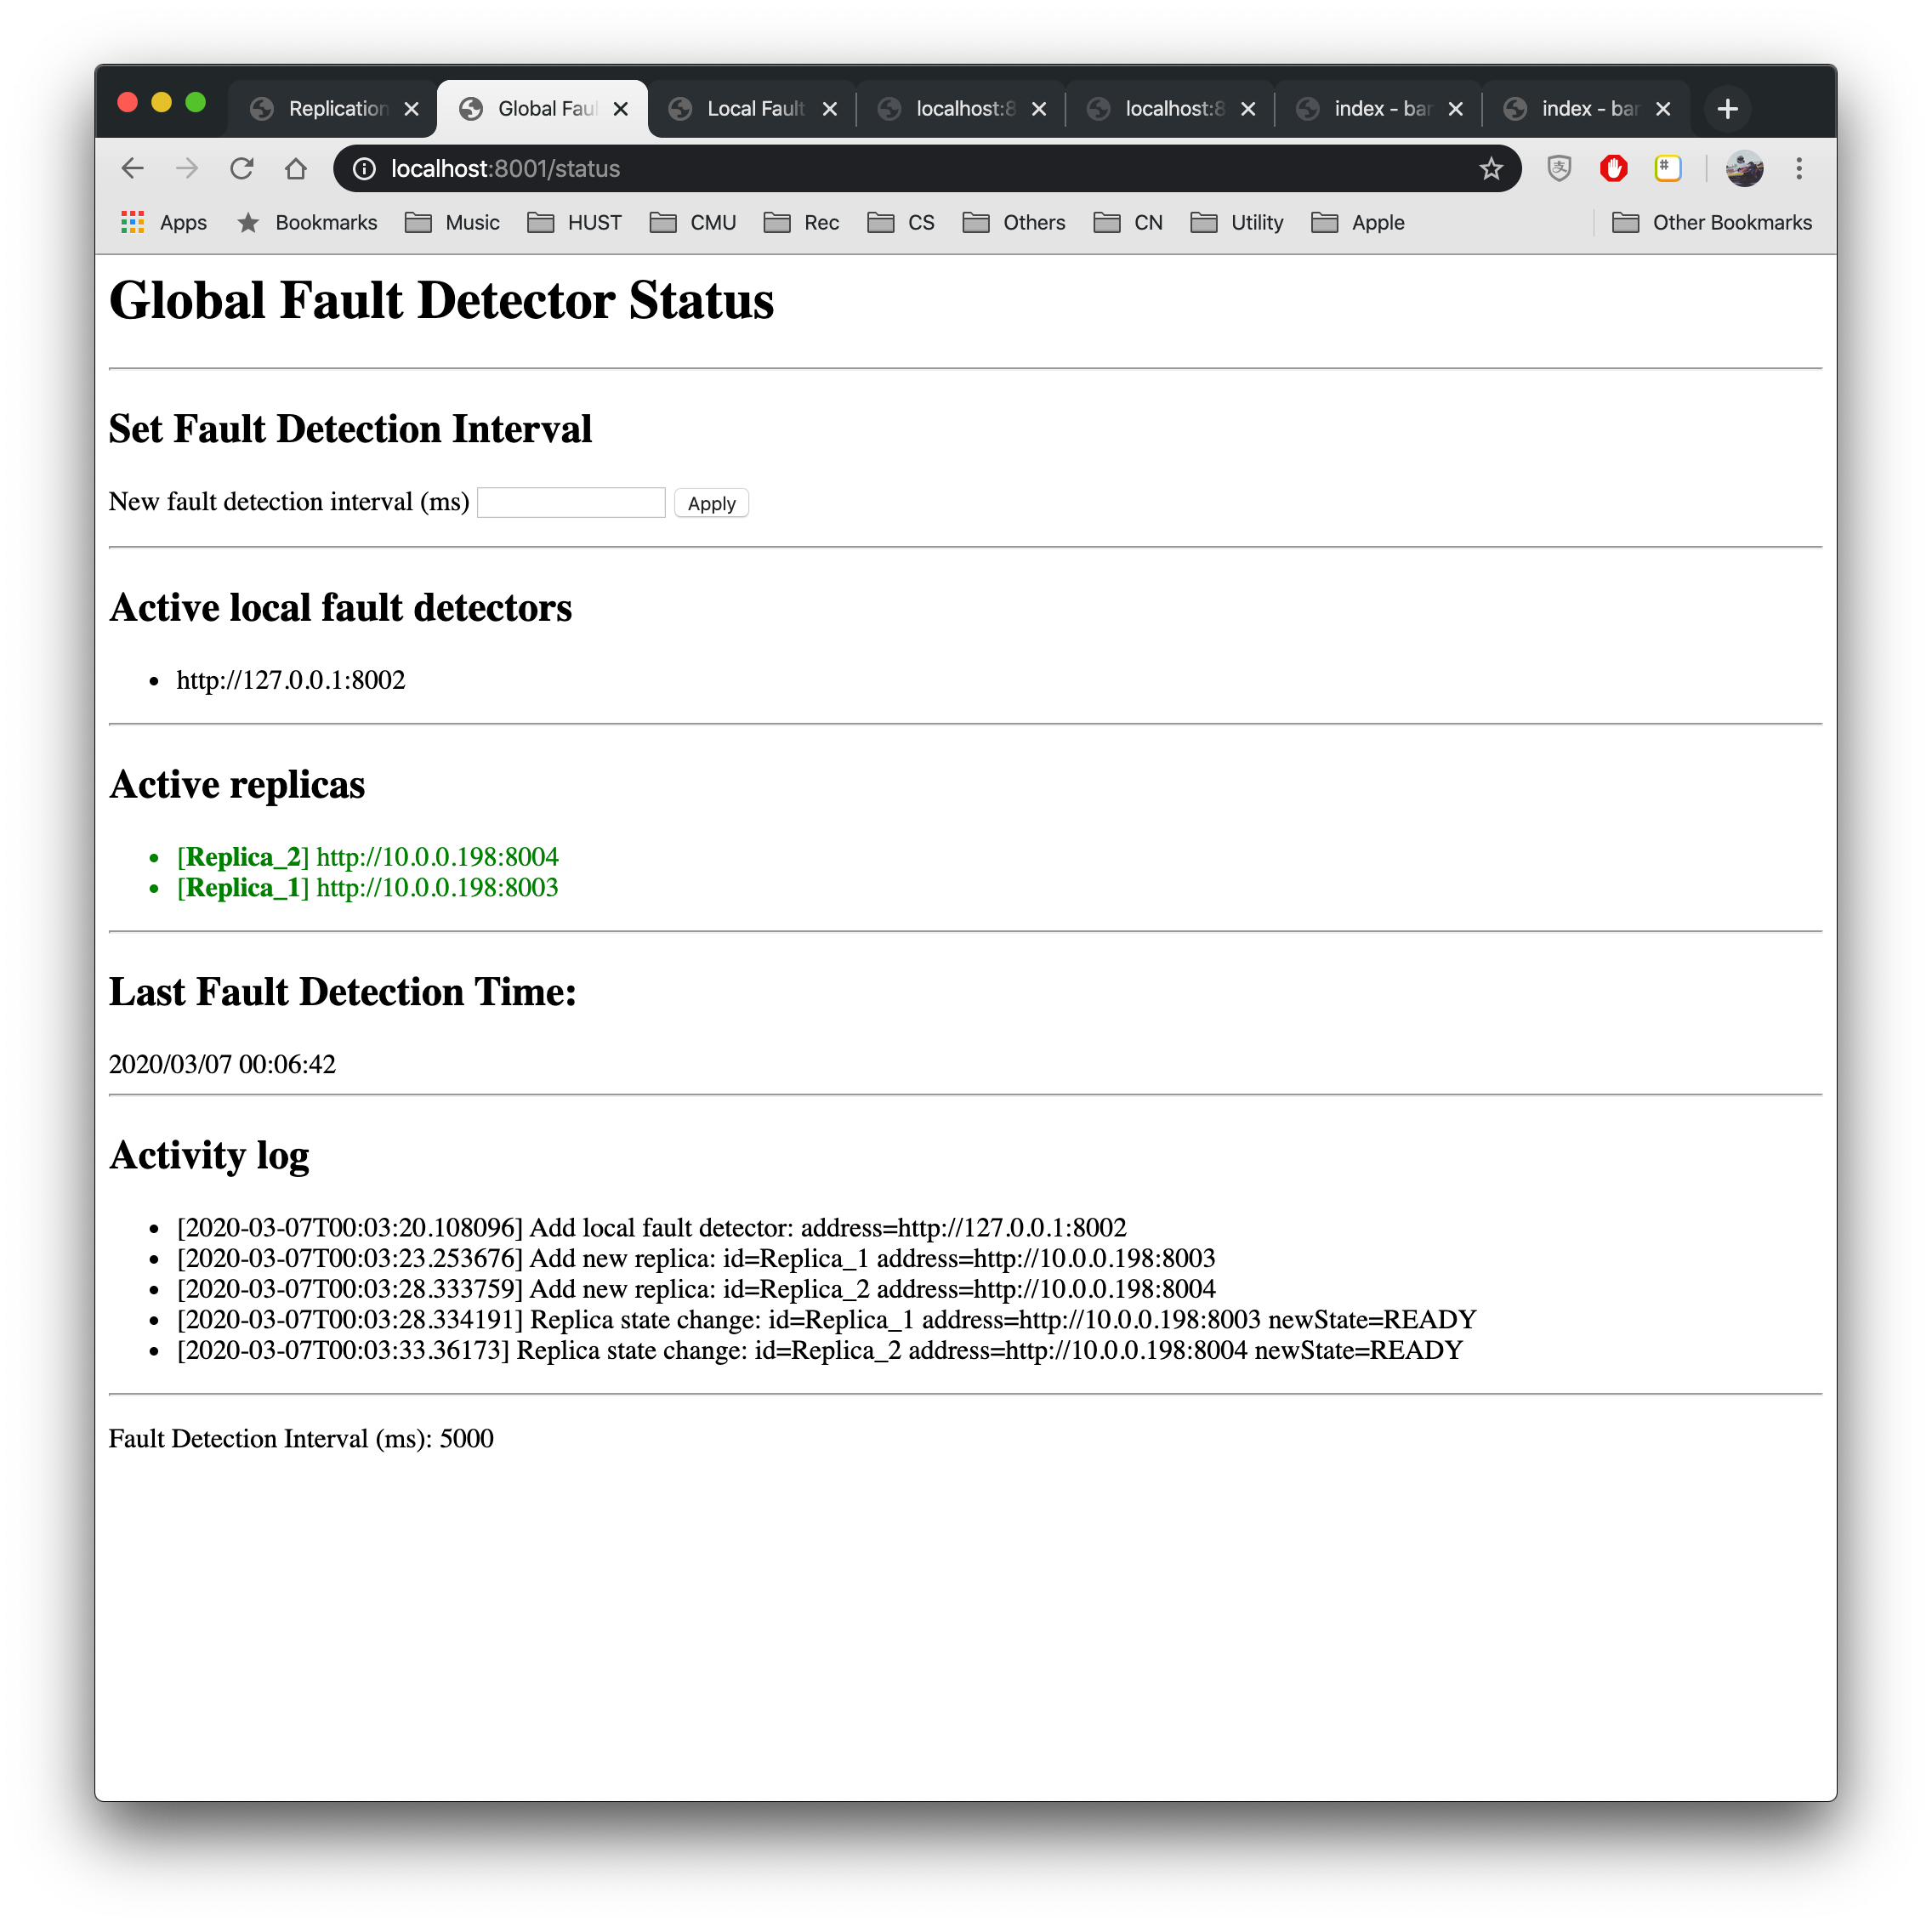Click the green macOS fullscreen button
The width and height of the screenshot is (1932, 1927).
196,102
